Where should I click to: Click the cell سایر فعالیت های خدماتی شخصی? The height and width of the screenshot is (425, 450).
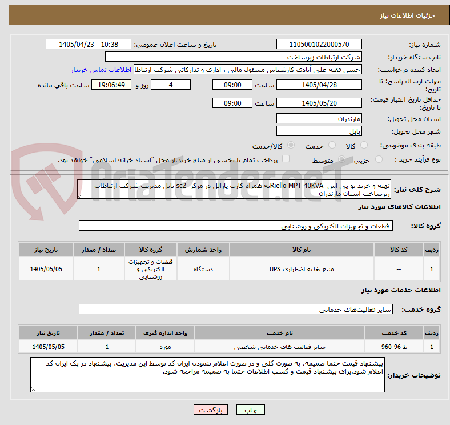pos(280,347)
